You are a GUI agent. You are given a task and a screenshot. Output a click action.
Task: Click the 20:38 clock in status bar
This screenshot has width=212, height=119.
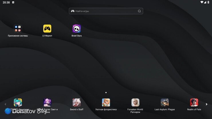[x=6, y=2]
